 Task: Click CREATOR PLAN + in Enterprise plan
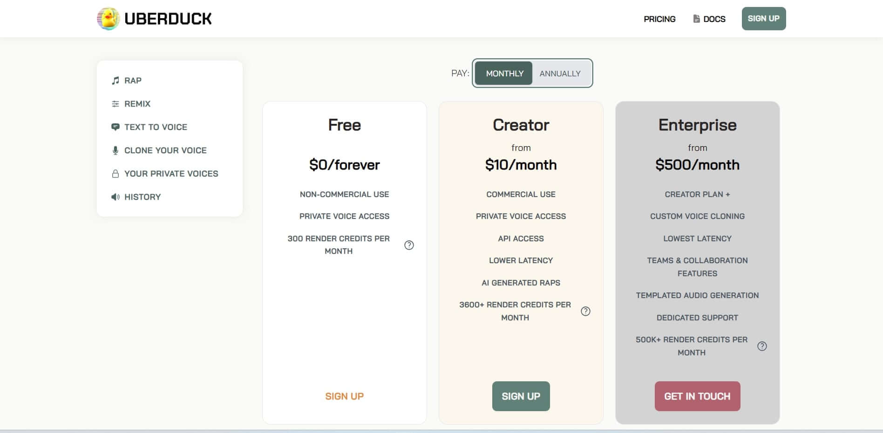[x=697, y=194]
